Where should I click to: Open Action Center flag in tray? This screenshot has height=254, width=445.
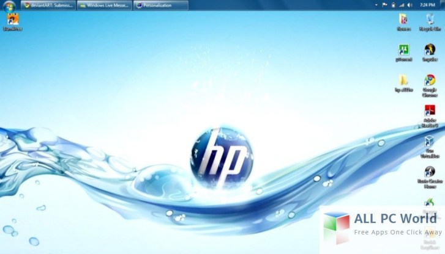click(384, 5)
